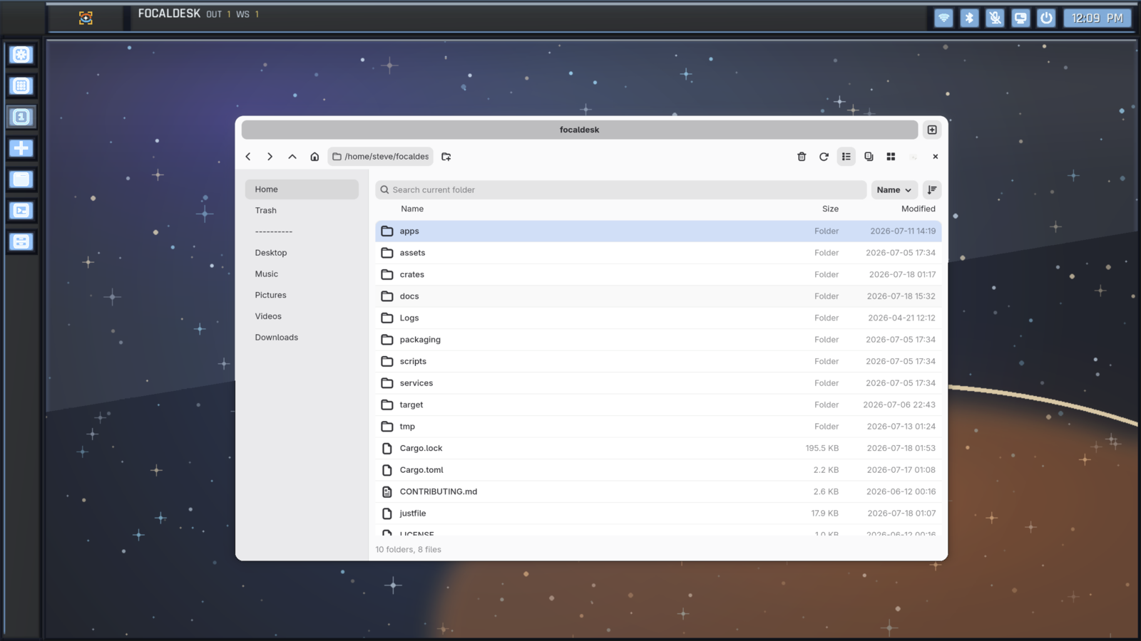Click the bottom file manager dock icon
This screenshot has height=641, width=1141.
(21, 241)
